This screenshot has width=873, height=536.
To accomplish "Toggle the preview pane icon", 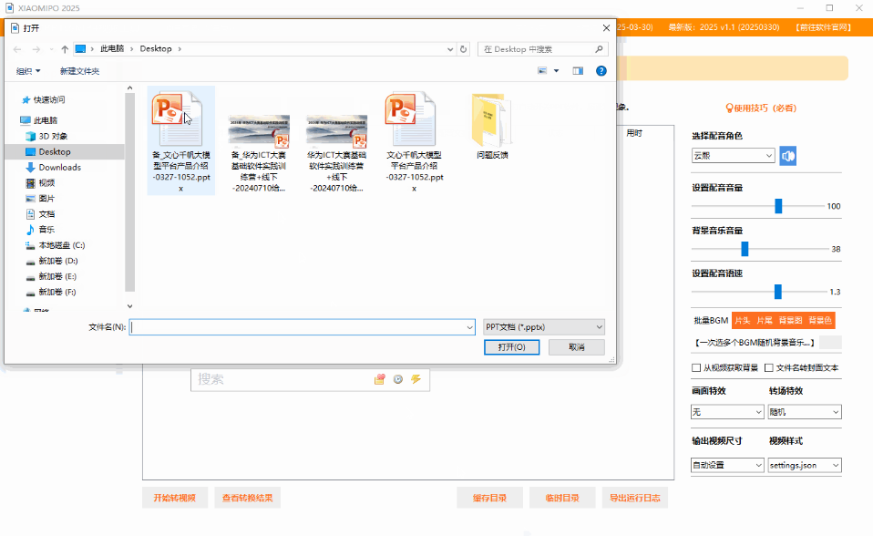I will click(x=577, y=70).
